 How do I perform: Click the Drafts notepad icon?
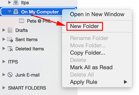point(10,30)
